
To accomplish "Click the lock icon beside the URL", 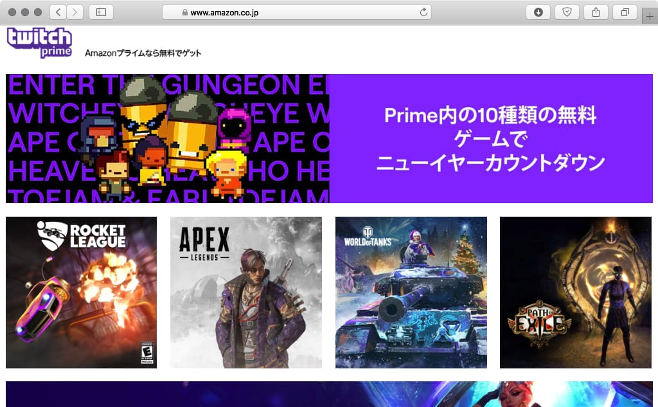I will tap(185, 13).
